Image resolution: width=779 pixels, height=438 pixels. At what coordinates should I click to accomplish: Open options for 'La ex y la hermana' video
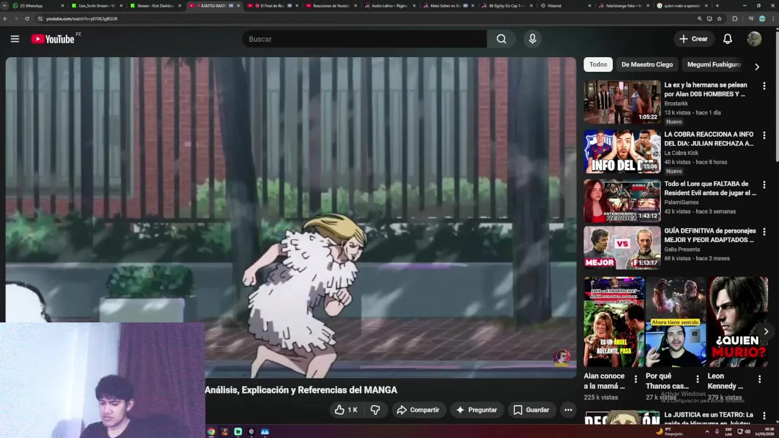coord(764,86)
